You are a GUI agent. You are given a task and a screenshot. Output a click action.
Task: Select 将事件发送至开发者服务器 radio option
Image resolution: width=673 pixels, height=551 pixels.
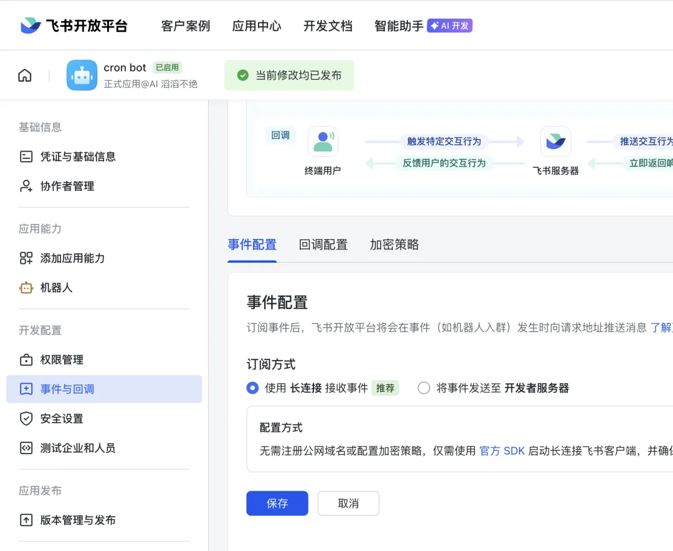click(x=424, y=388)
